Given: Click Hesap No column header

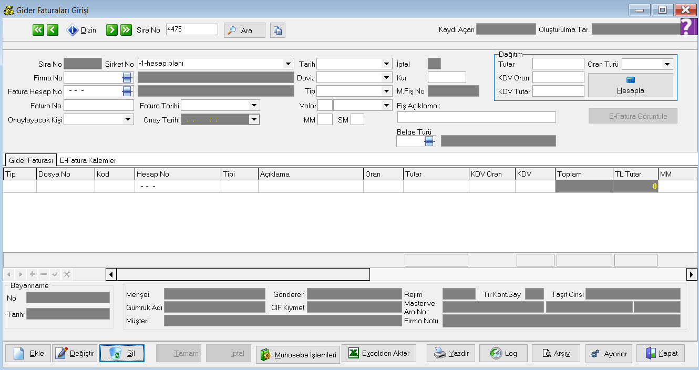Looking at the screenshot, I should (177, 174).
